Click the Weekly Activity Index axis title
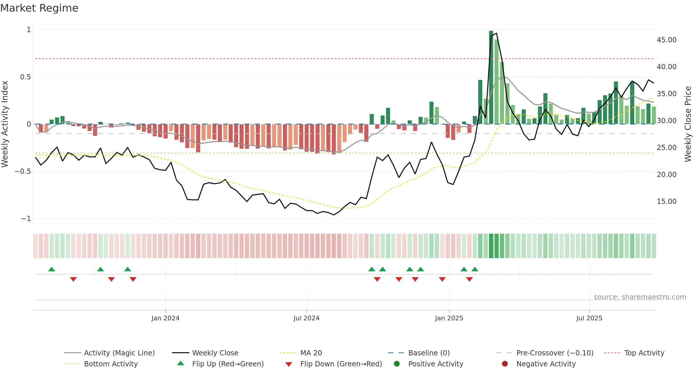The image size is (696, 391). point(5,124)
